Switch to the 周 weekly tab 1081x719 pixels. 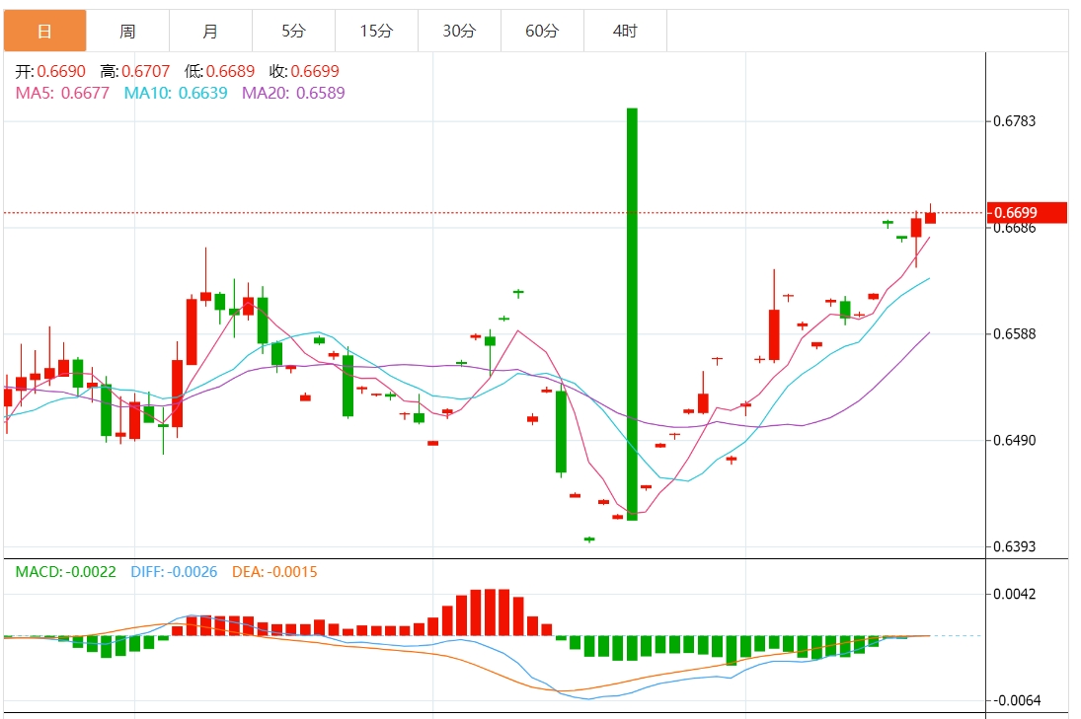pos(127,31)
